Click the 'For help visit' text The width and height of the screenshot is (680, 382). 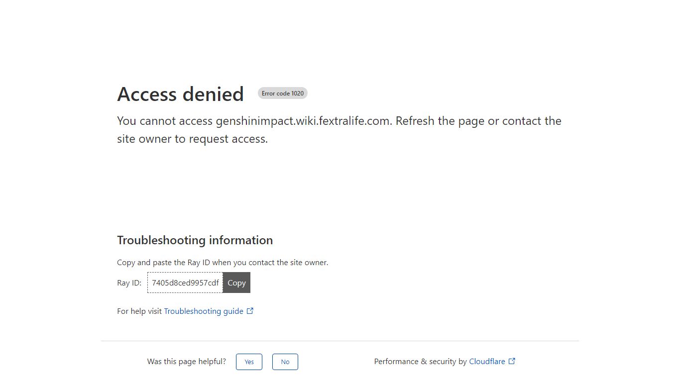click(139, 311)
